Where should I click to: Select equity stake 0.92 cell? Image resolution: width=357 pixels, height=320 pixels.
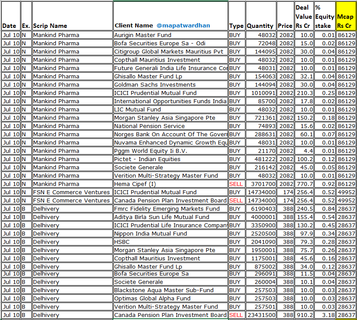(325, 184)
